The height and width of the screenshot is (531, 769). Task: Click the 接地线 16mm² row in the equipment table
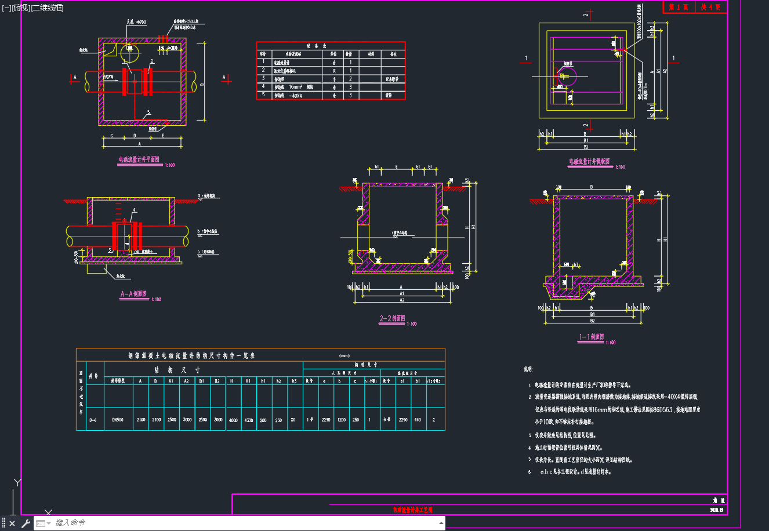pos(331,87)
